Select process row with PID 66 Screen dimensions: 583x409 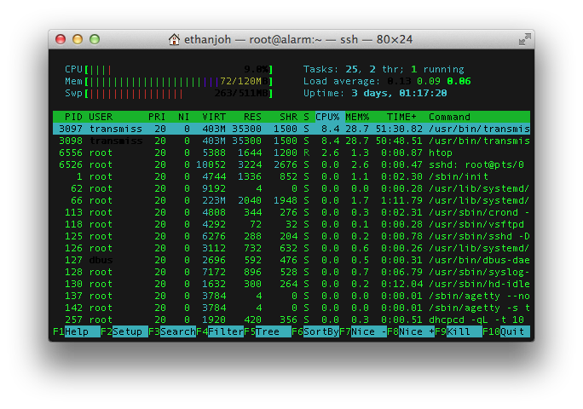[x=291, y=200]
